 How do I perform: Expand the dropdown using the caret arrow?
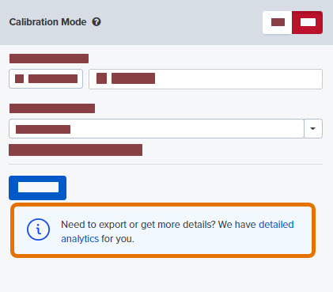tap(313, 128)
